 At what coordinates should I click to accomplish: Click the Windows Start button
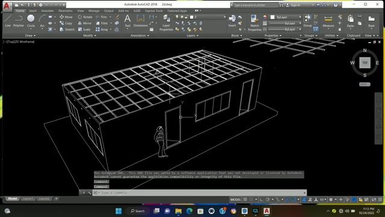click(119, 211)
